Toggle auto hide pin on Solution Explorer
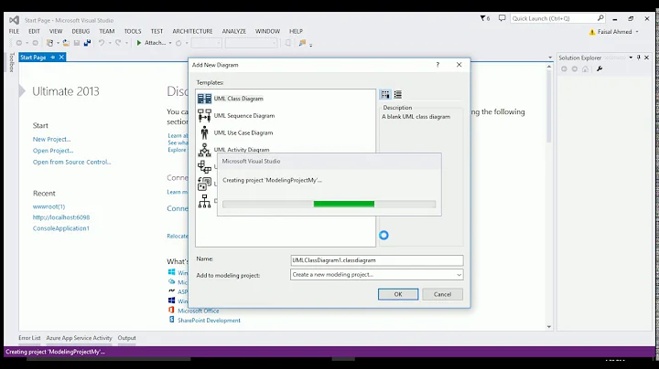This screenshot has height=369, width=659. coord(639,58)
